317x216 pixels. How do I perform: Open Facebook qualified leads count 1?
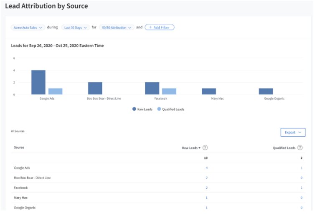pos(302,188)
